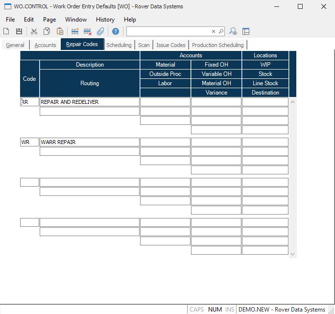
Task: Click the record lookup eye icon
Action: tap(233, 31)
